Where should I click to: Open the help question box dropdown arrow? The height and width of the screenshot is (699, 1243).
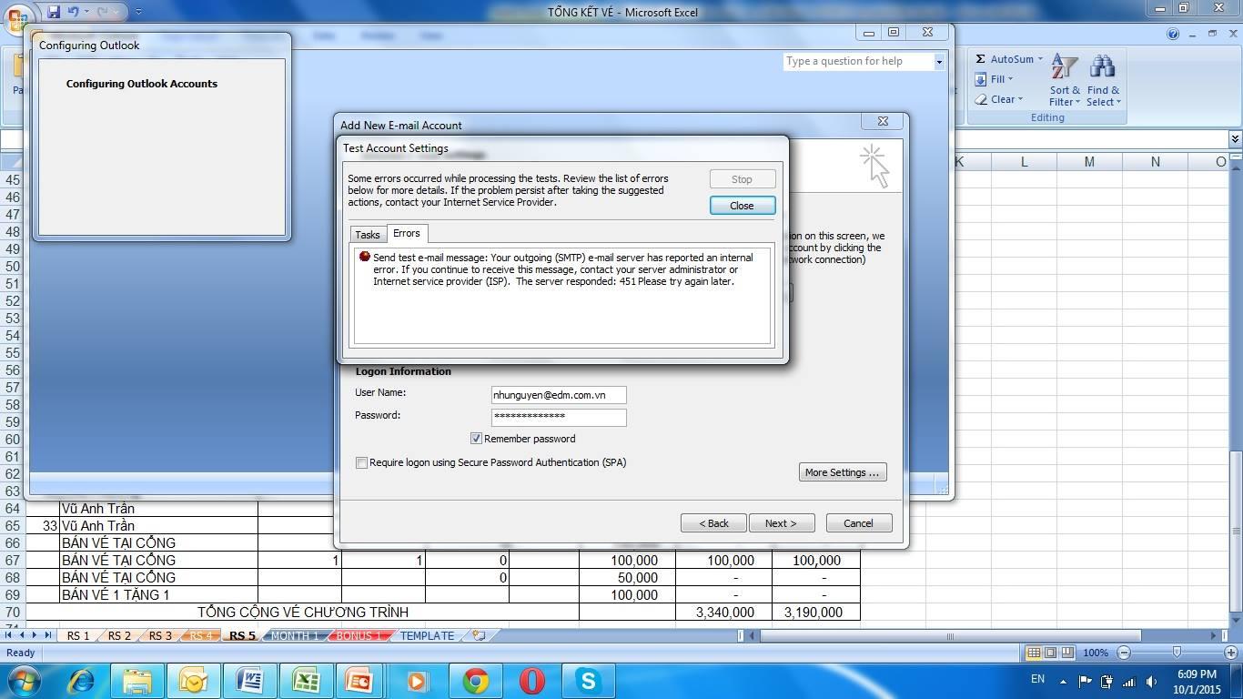(x=939, y=61)
